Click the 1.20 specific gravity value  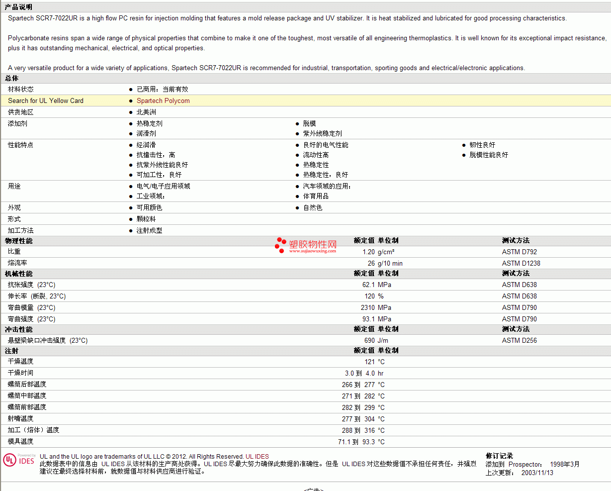[x=368, y=252]
